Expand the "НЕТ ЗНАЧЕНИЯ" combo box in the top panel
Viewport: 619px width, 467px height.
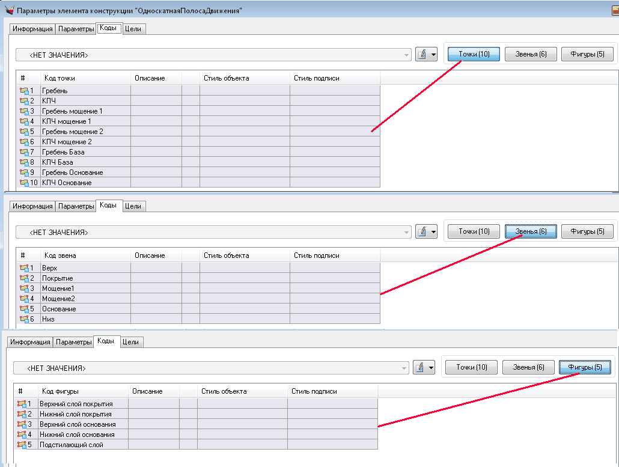click(x=407, y=55)
